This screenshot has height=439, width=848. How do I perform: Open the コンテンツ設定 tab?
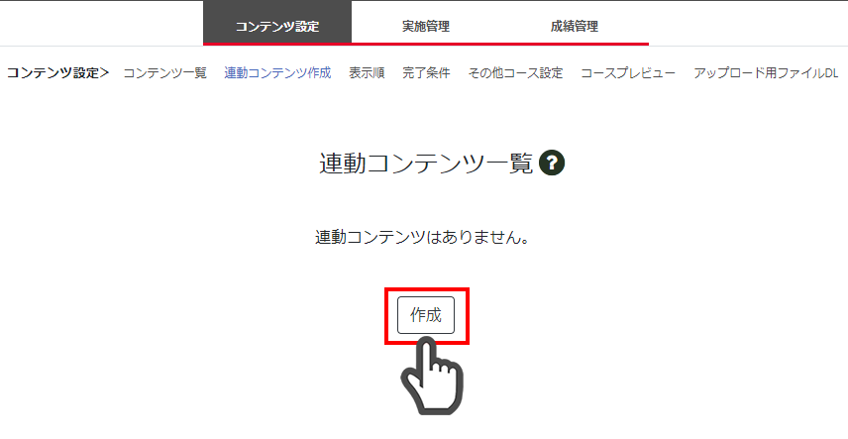[277, 23]
